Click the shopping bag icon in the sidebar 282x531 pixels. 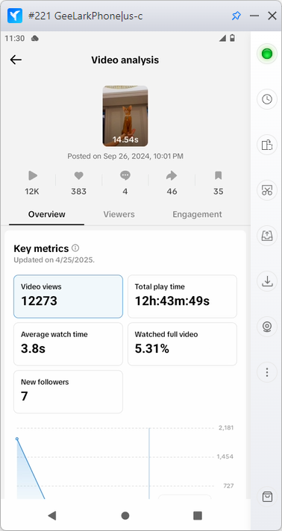coord(267,497)
